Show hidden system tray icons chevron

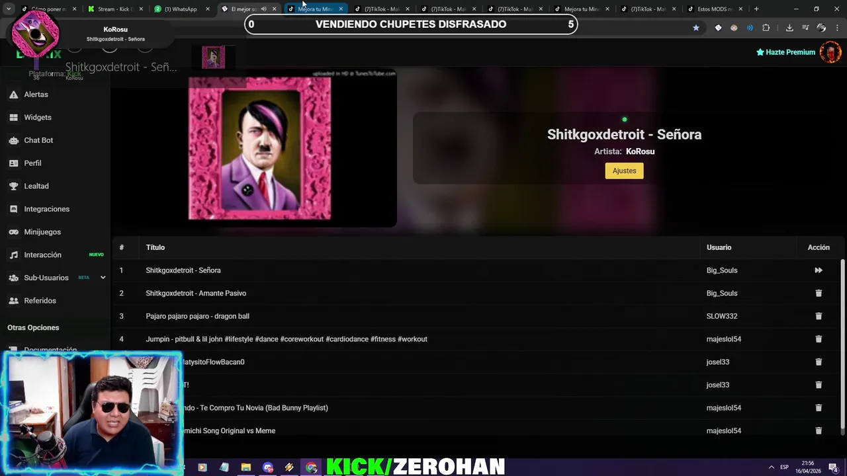point(771,467)
